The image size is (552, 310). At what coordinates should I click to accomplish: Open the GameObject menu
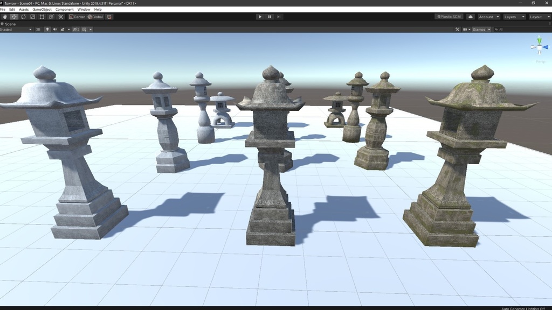[x=42, y=10]
